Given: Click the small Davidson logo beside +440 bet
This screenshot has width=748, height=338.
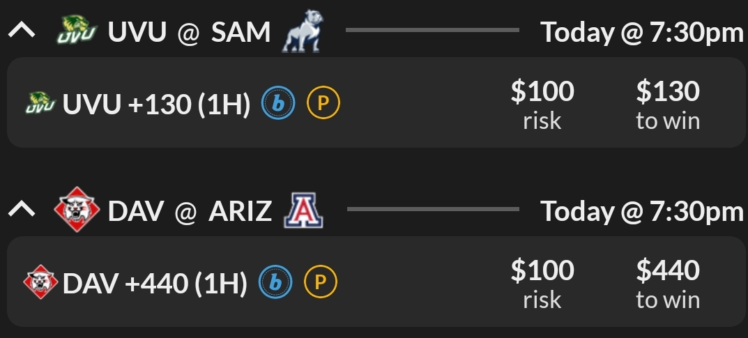Looking at the screenshot, I should click(x=40, y=283).
